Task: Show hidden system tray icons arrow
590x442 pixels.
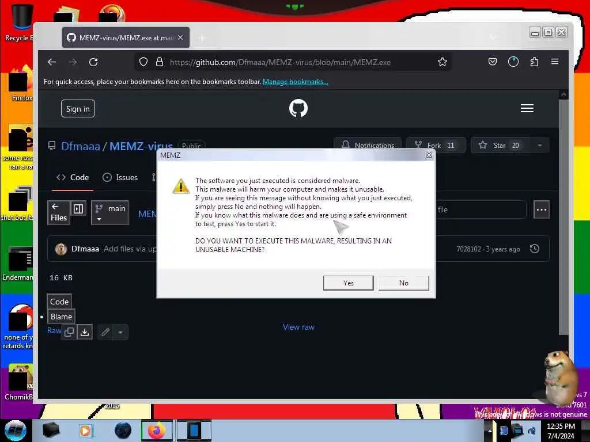Action: coord(489,430)
